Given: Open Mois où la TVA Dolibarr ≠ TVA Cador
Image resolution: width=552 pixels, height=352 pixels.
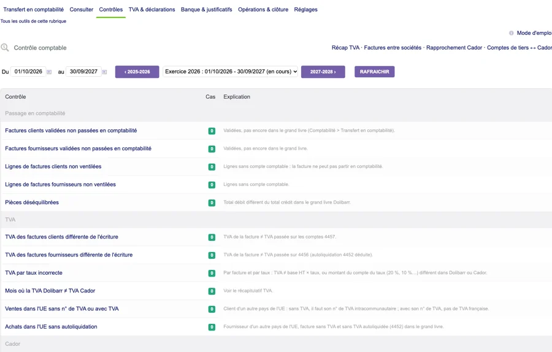Looking at the screenshot, I should pos(50,291).
